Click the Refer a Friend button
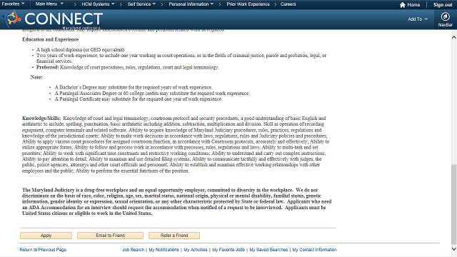457x257 pixels. [174, 236]
